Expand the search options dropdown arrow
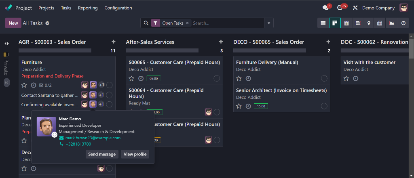The image size is (414, 178). 269,23
